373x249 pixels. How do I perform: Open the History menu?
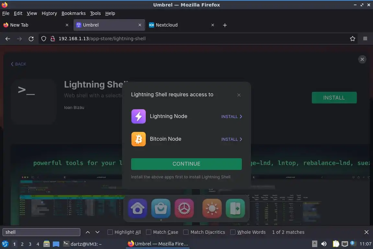pyautogui.click(x=49, y=13)
